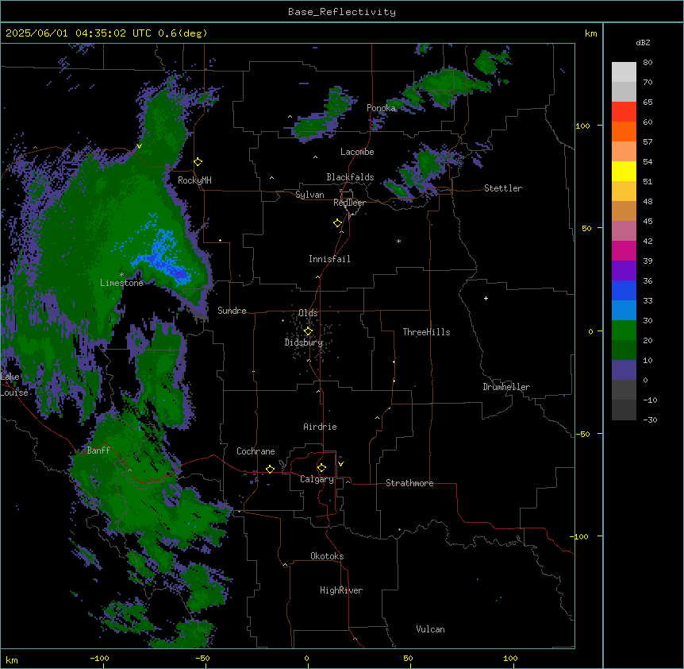This screenshot has height=669, width=684.
Task: Click the RockyMH label
Action: [194, 180]
